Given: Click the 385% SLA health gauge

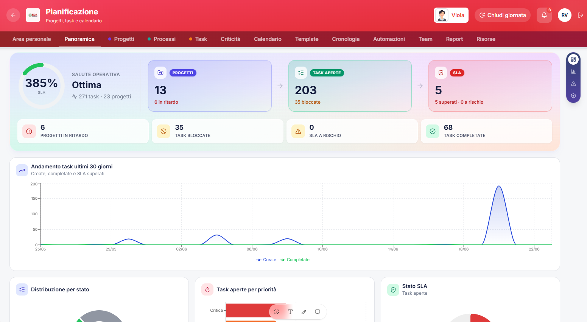Looking at the screenshot, I should point(42,86).
